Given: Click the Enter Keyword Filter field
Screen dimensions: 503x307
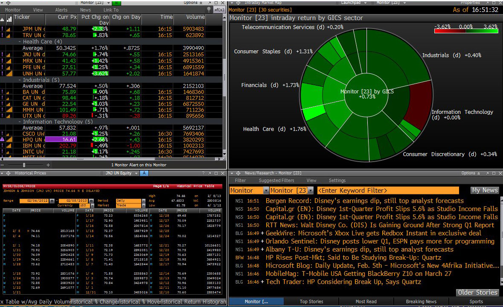Looking at the screenshot, I should [388, 190].
